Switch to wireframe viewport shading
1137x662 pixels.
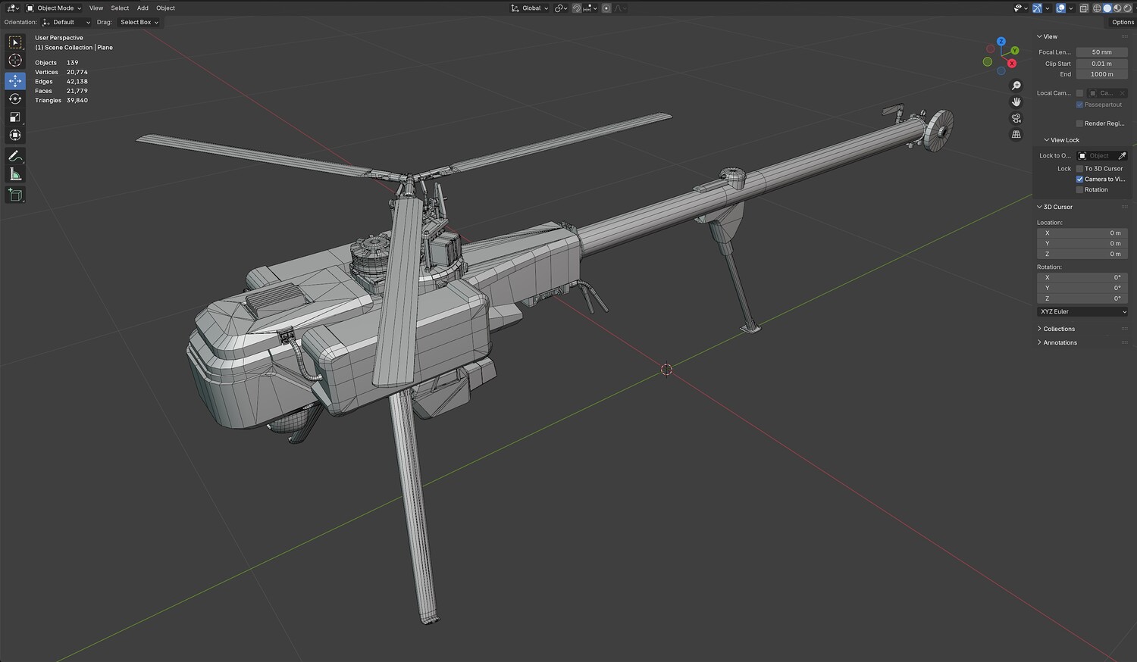1097,8
